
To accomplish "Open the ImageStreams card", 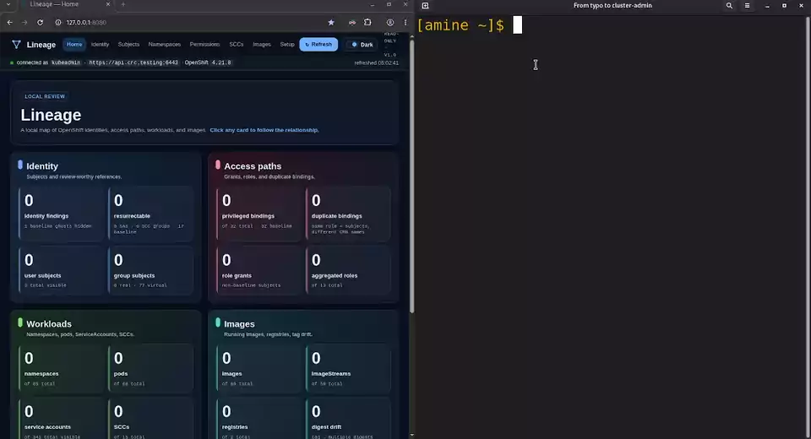I will (x=349, y=369).
